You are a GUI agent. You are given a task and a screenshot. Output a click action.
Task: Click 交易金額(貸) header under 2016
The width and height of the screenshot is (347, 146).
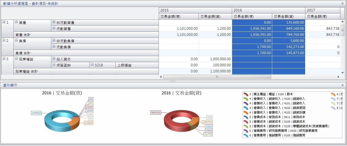pyautogui.click(x=289, y=17)
